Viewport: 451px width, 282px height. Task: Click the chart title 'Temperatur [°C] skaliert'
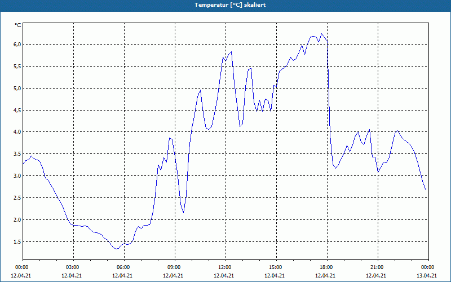pos(230,5)
